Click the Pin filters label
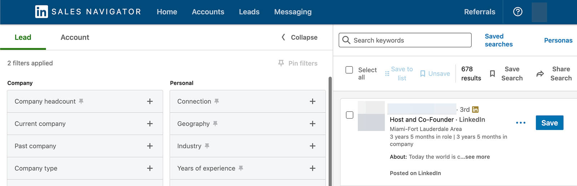This screenshot has width=577, height=186. tap(303, 63)
